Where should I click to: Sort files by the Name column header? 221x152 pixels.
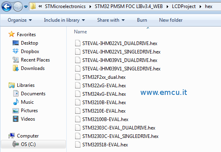coord(80,32)
